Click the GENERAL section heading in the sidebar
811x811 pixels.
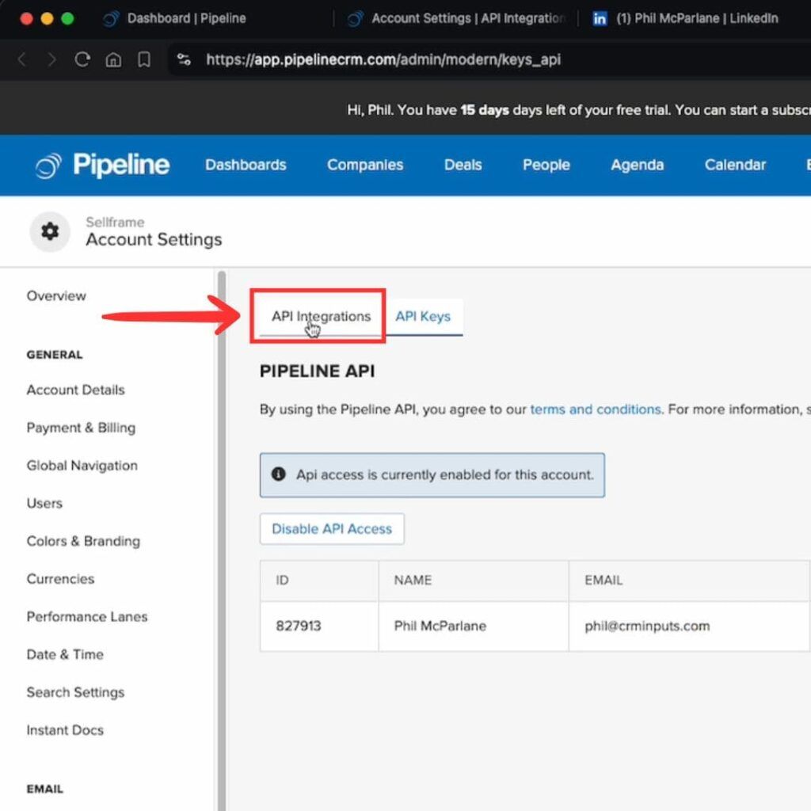click(55, 355)
